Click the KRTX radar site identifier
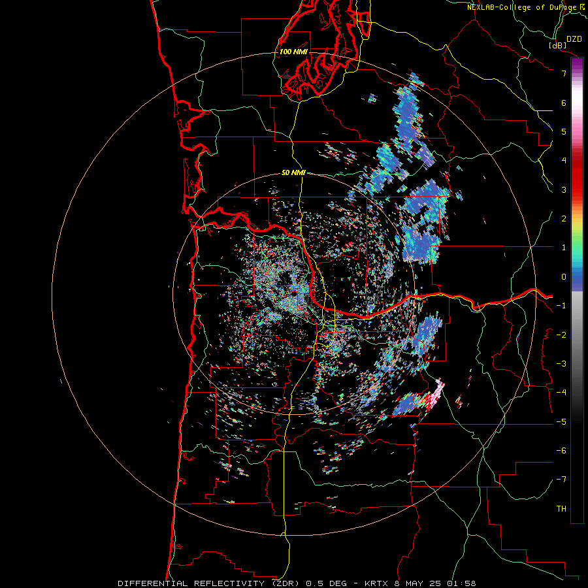 [376, 583]
